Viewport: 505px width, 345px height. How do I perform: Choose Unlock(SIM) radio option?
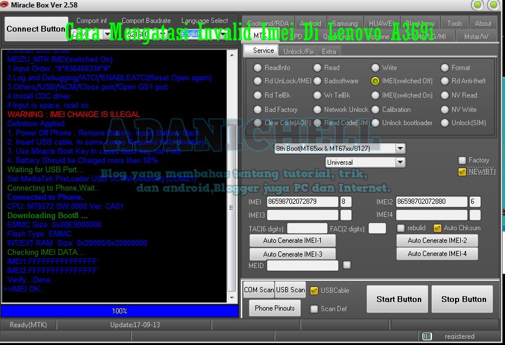pyautogui.click(x=444, y=123)
